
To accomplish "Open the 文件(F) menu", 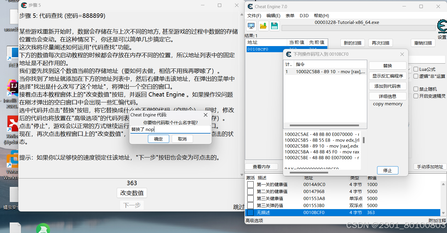I will [254, 16].
